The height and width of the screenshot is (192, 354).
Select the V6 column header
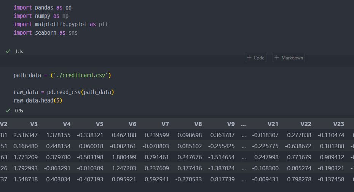tap(132, 124)
